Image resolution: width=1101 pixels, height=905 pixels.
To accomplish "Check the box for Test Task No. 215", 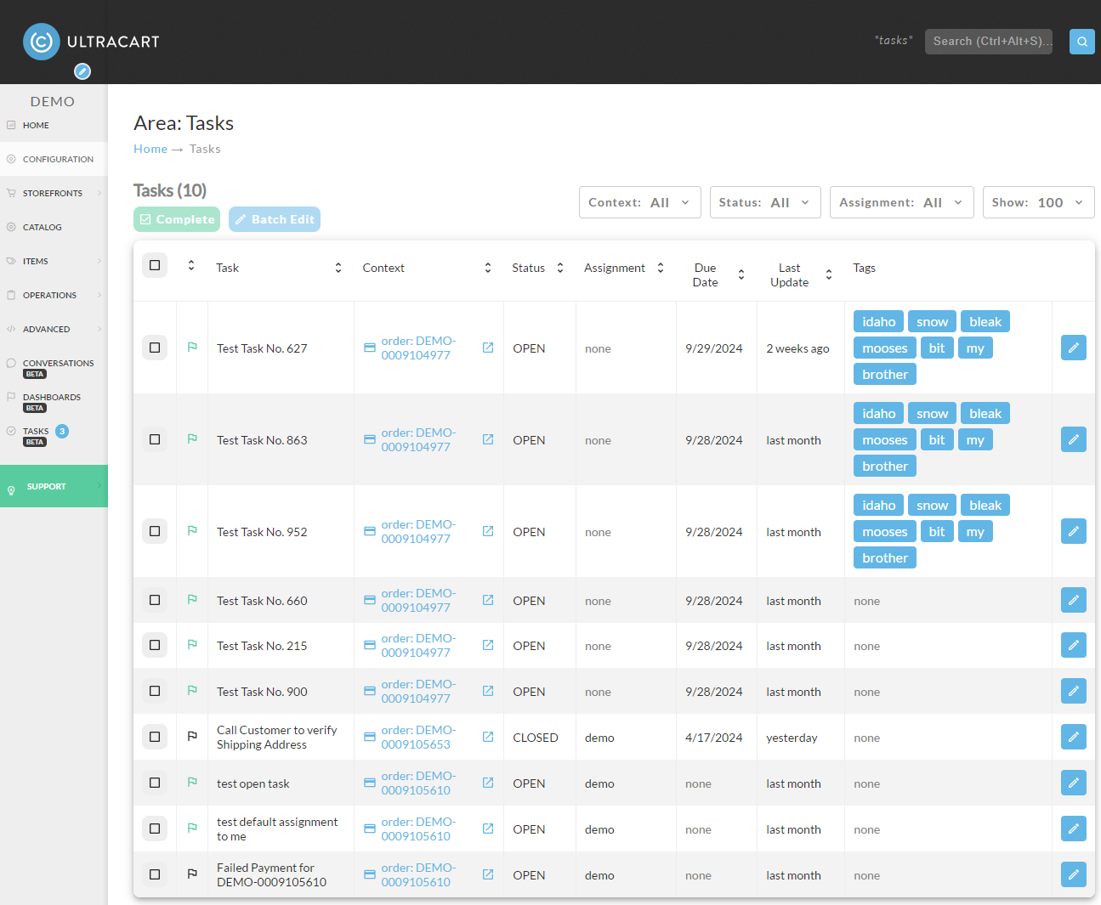I will click(155, 645).
